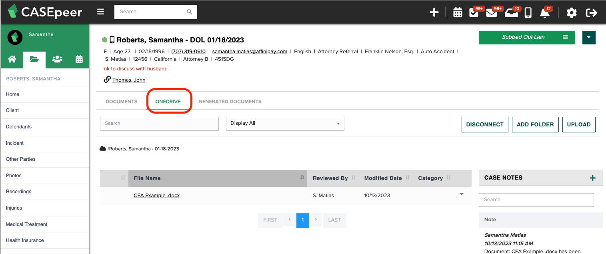606x254 pixels.
Task: Switch to Generated Documents tab
Action: [230, 102]
